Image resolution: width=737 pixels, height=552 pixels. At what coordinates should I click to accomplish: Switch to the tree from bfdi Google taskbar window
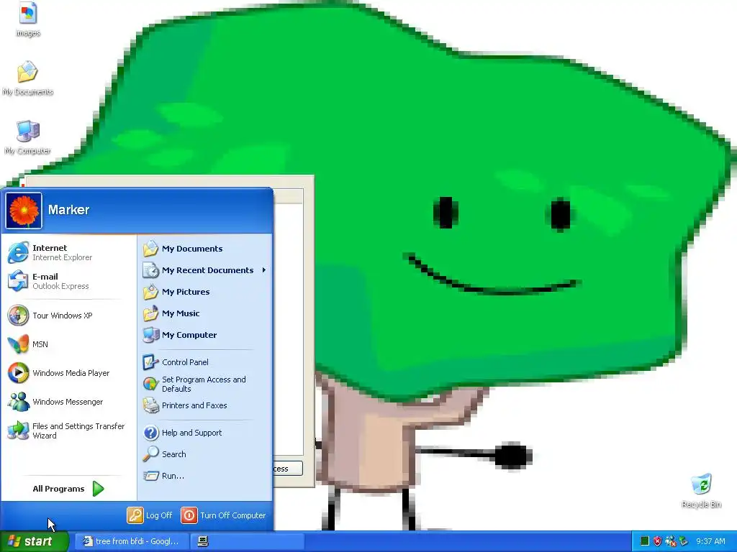(132, 541)
